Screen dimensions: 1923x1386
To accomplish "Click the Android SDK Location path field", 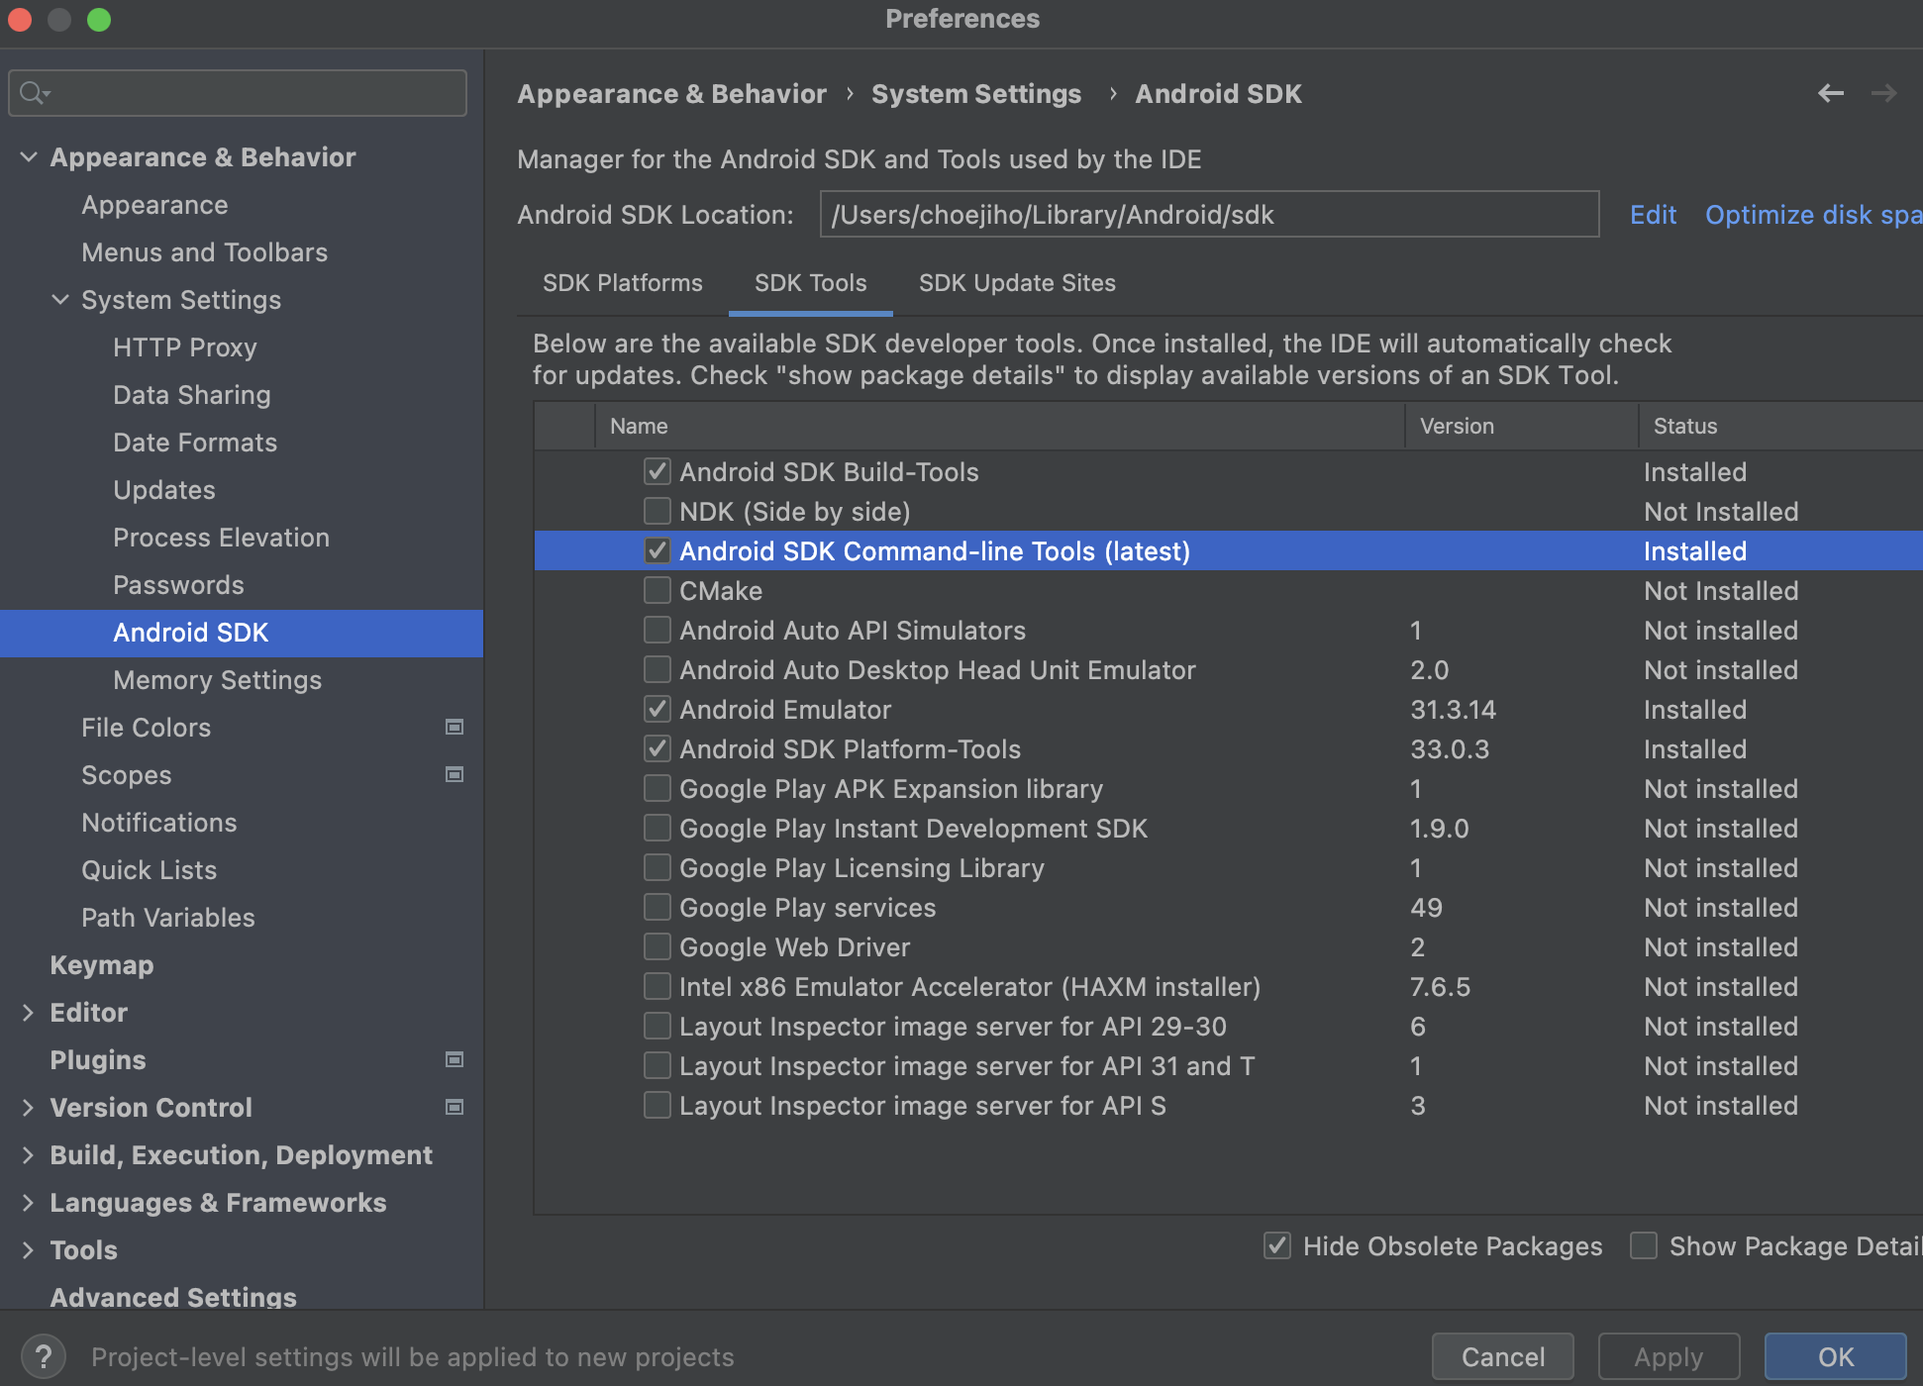I will (1208, 215).
